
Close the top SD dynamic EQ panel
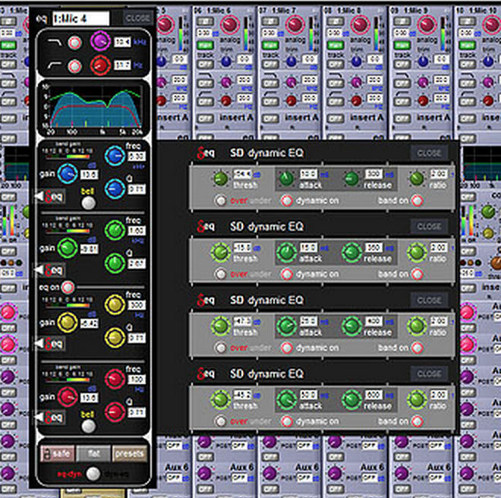coord(429,153)
